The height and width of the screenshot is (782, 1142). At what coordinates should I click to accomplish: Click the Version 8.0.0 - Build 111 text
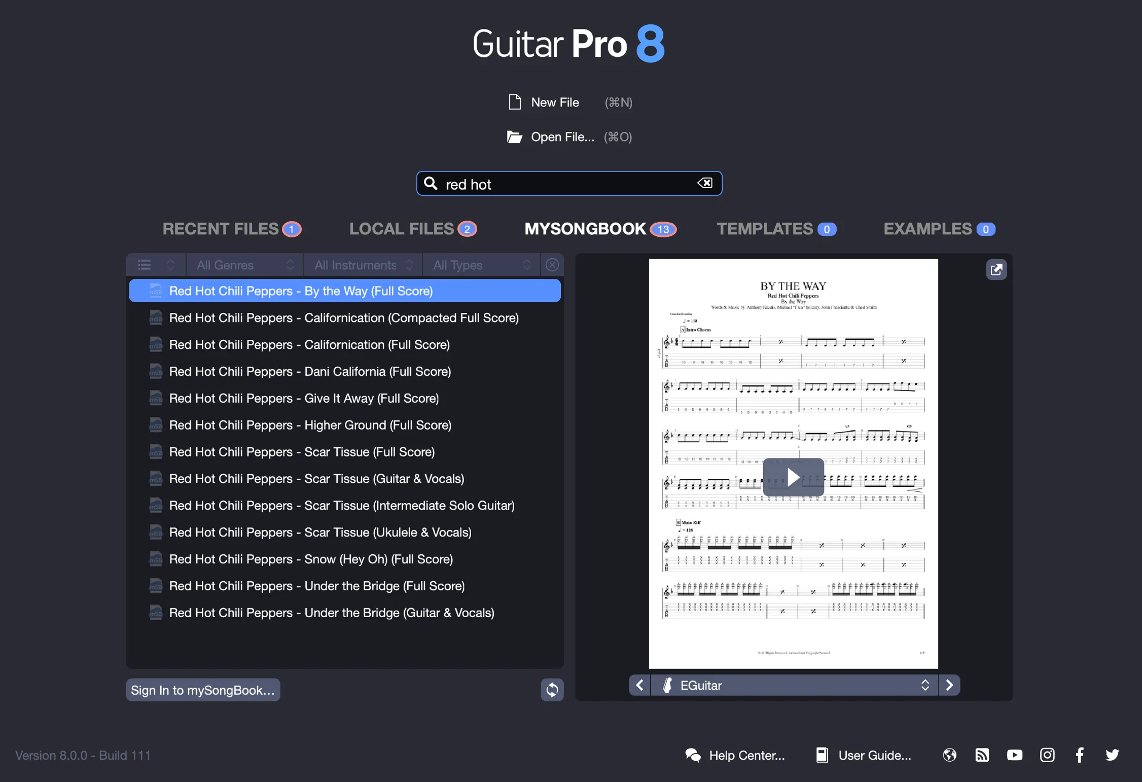pyautogui.click(x=83, y=755)
